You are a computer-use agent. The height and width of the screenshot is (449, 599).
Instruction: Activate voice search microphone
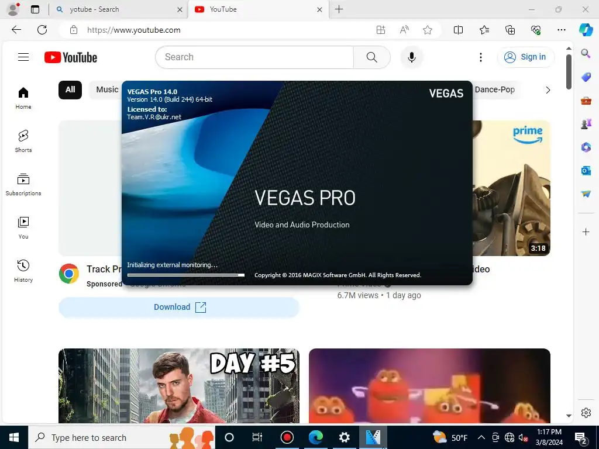pyautogui.click(x=411, y=57)
